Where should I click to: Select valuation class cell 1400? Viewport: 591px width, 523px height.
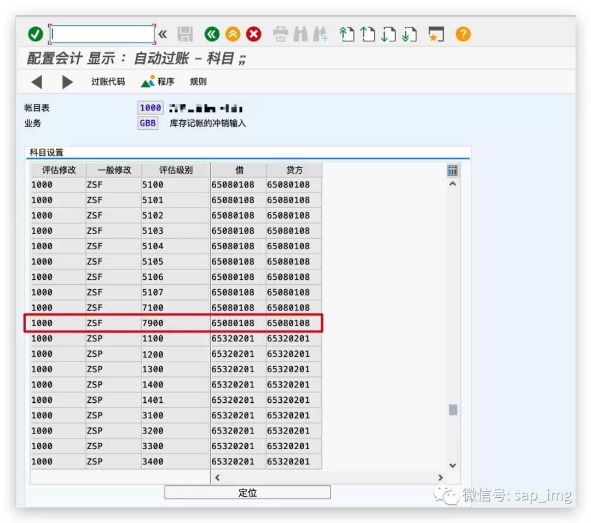[175, 384]
